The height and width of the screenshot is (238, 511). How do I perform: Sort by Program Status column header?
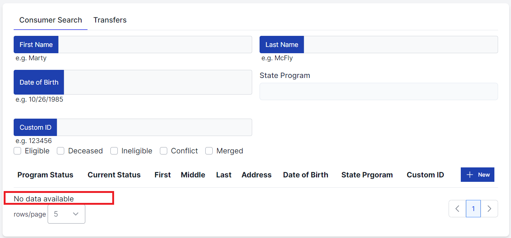(45, 175)
